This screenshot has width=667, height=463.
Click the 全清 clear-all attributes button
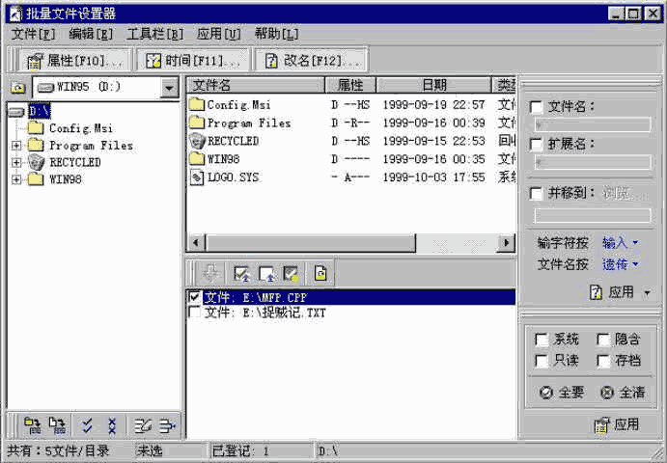click(x=623, y=393)
